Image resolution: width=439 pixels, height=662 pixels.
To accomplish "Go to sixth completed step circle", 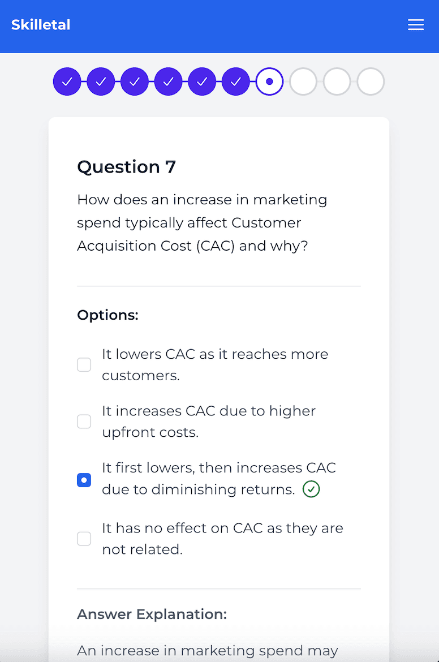I will point(236,81).
